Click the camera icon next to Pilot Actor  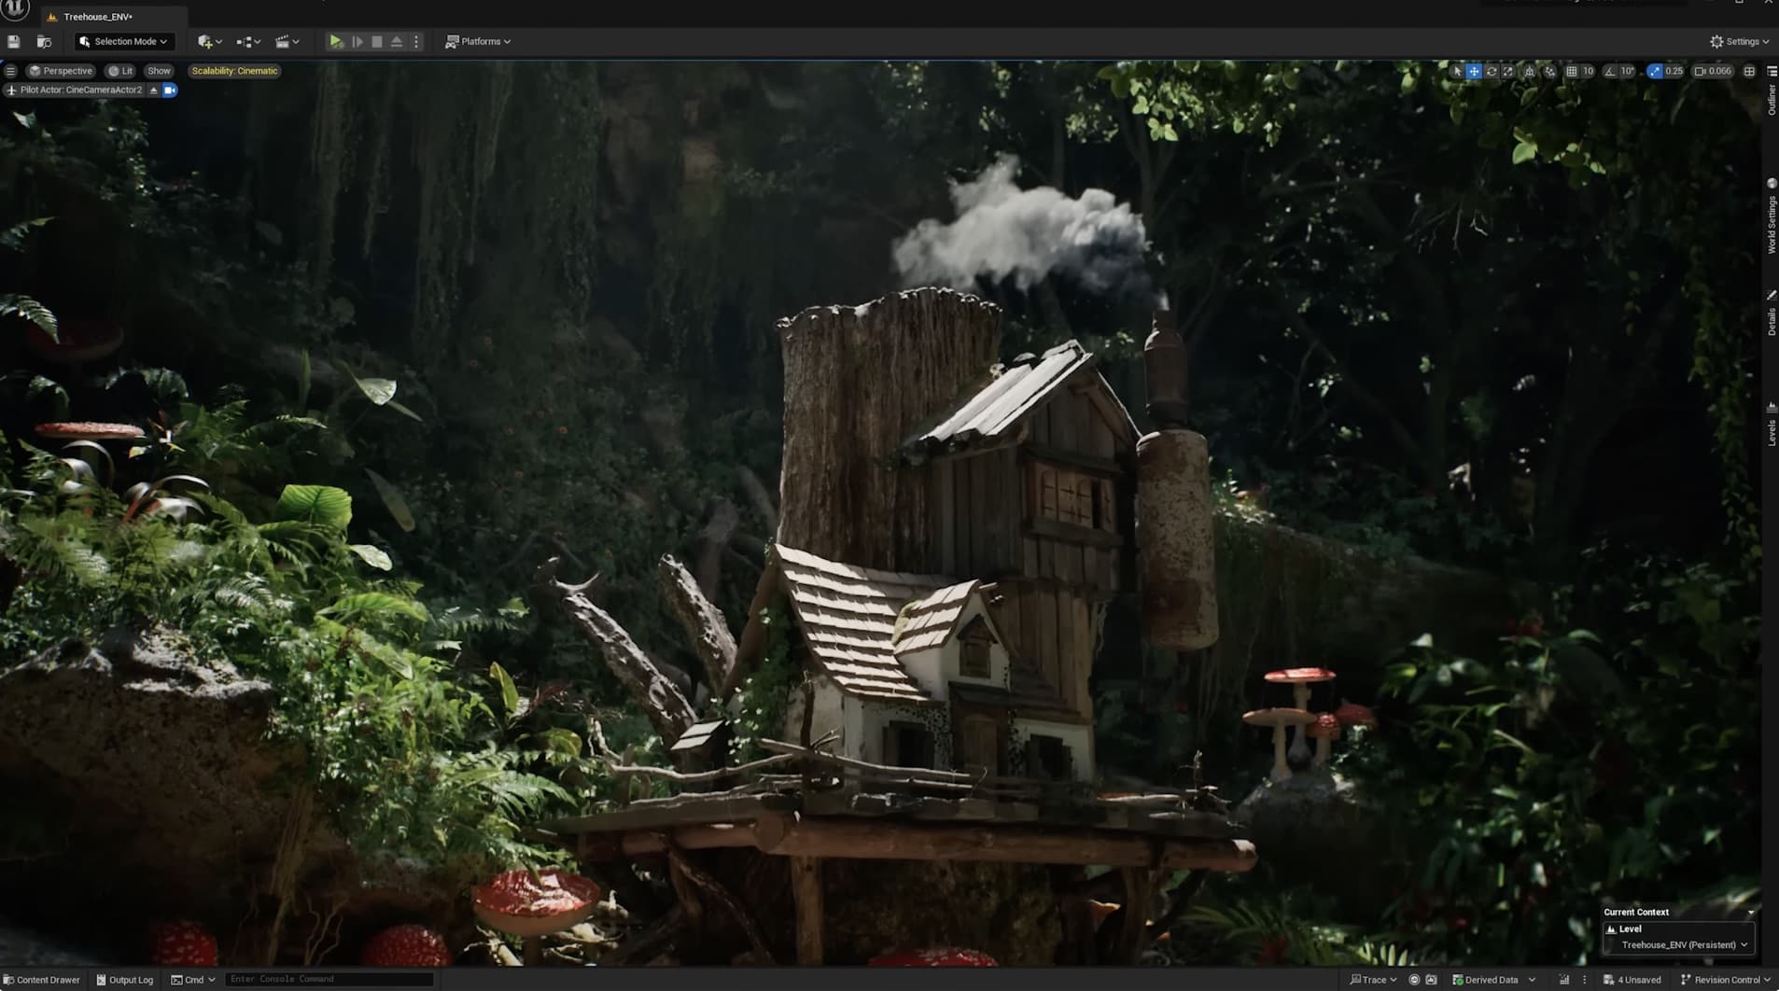[168, 90]
